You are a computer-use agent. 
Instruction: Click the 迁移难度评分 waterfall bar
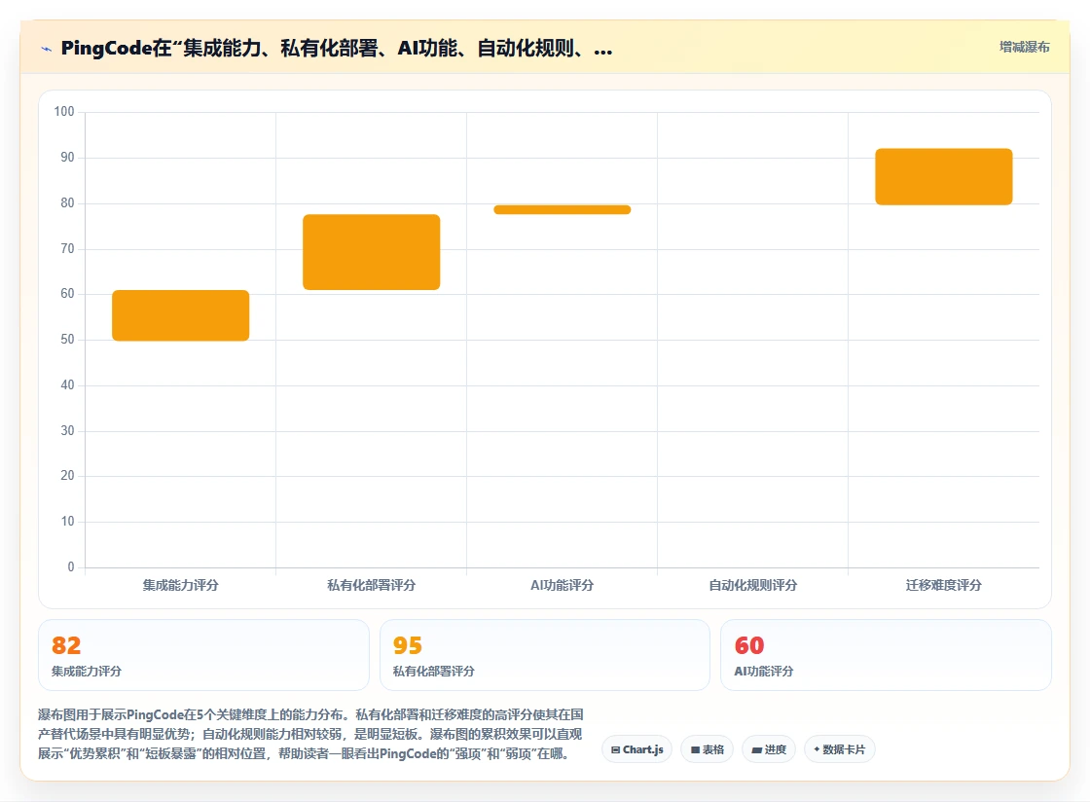[943, 176]
